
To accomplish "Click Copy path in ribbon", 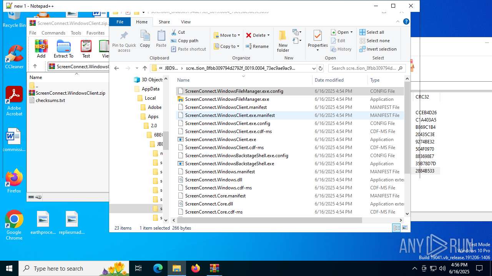I will pos(184,41).
